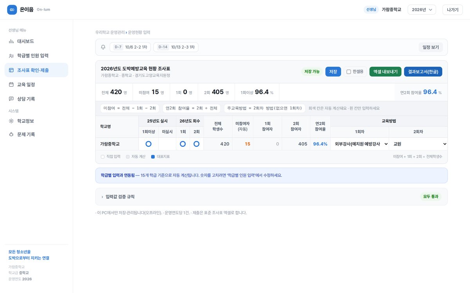The height and width of the screenshot is (293, 470).
Task: Toggle 26년도 회수 2회 circle
Action: pyautogui.click(x=197, y=144)
